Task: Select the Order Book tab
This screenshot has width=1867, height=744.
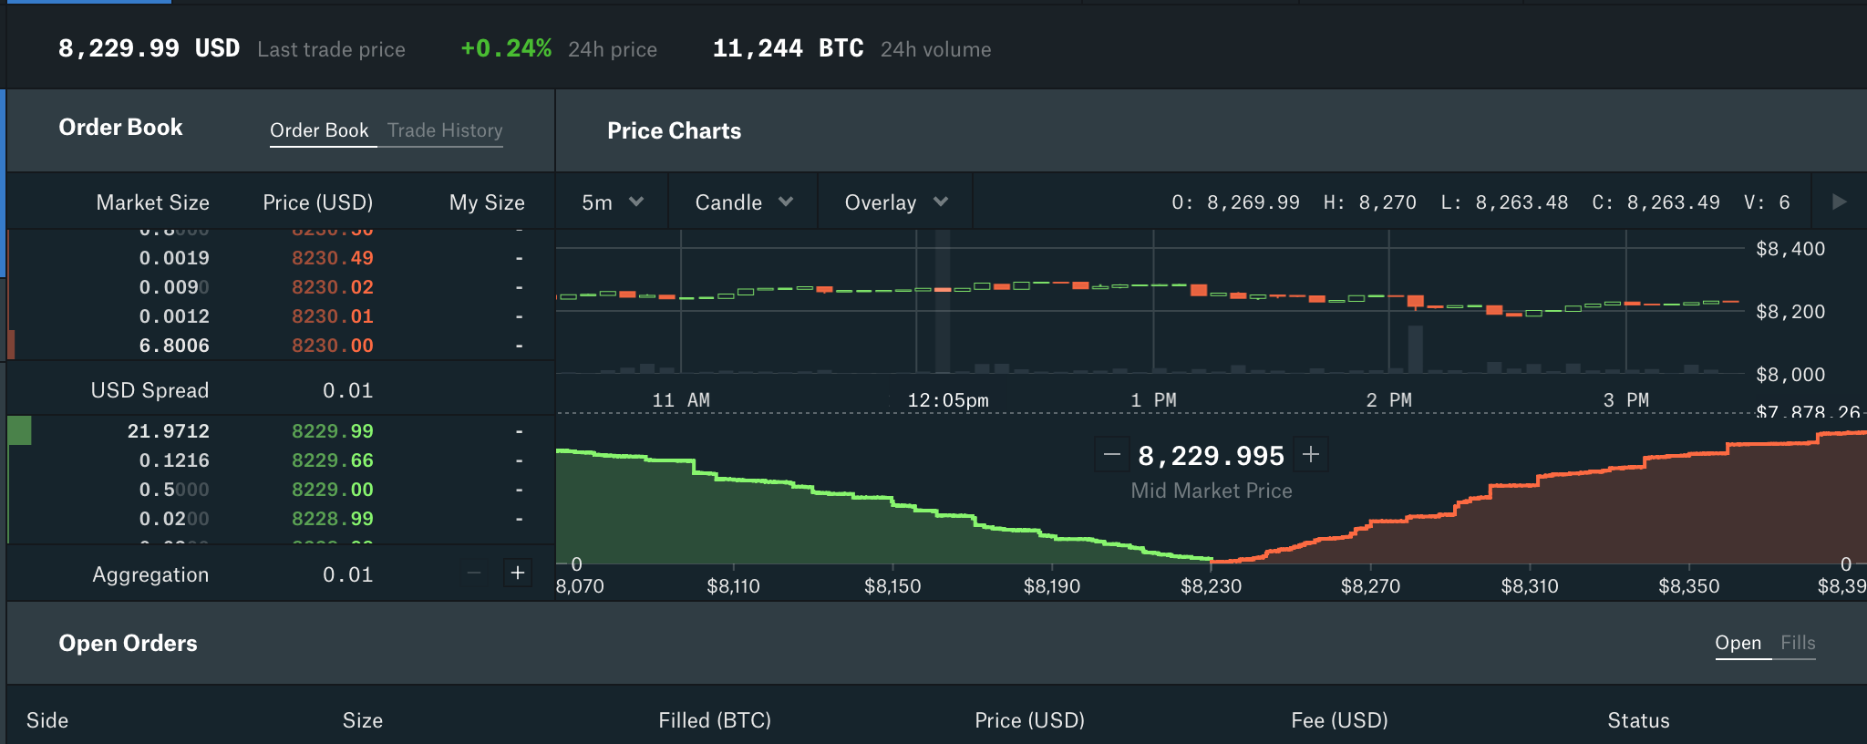Action: tap(319, 130)
